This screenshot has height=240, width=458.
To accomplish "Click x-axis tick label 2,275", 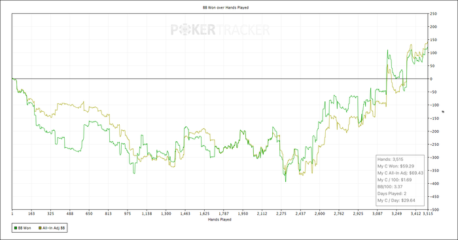I will (281, 214).
